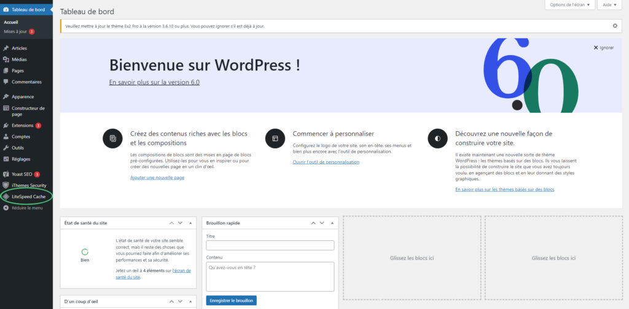629x309 pixels.
Task: Click the Commencer à personnaliser round icon
Action: click(x=275, y=139)
